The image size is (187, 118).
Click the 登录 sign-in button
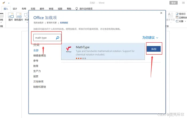pos(174,3)
